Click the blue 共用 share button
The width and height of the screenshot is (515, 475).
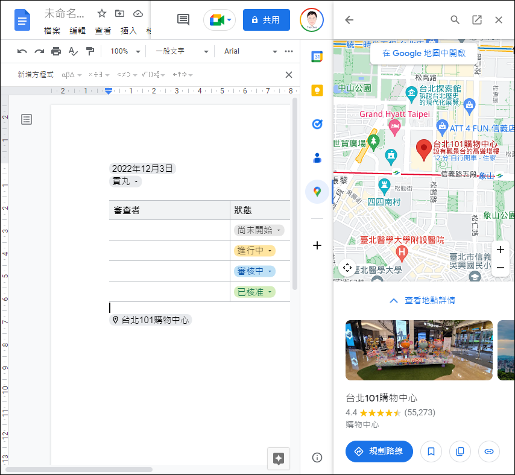[267, 20]
